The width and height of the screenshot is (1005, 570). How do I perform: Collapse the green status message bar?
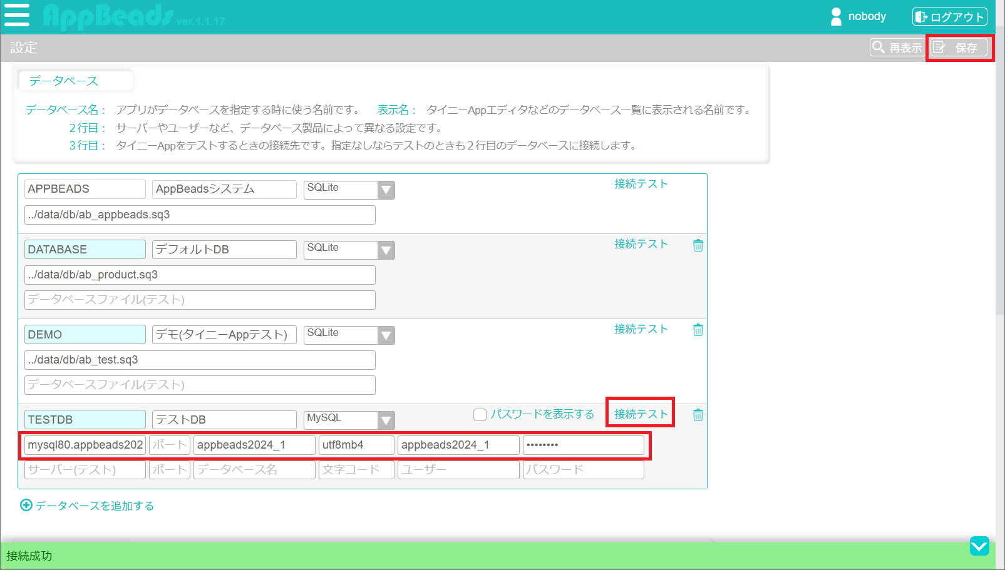click(979, 546)
